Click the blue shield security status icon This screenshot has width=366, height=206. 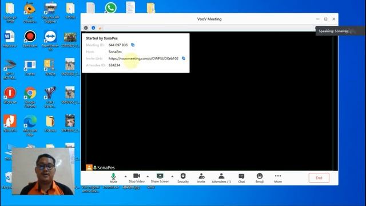(x=93, y=28)
